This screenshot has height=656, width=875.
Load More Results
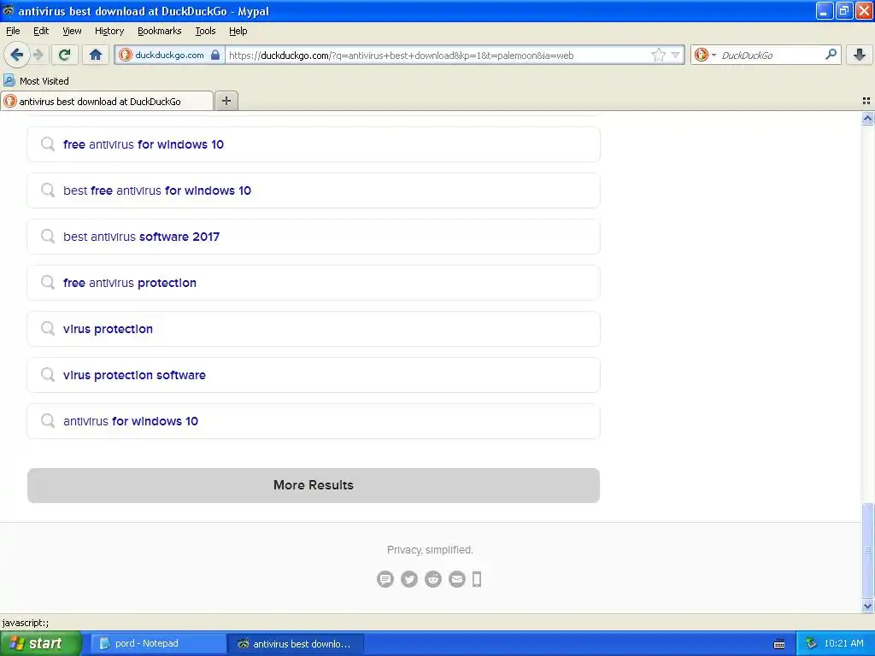(314, 485)
